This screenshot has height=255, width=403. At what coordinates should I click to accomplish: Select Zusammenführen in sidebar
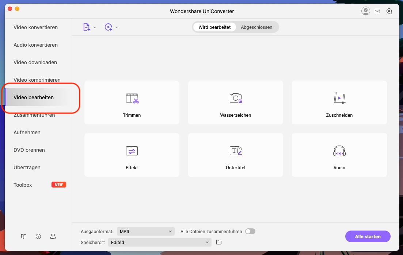38,115
